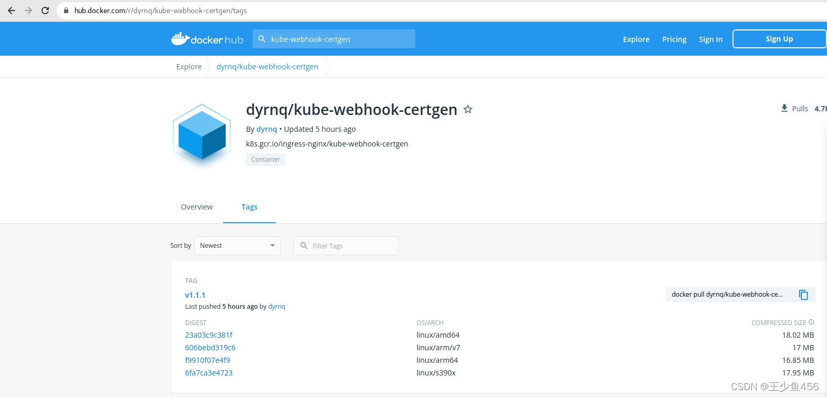Open digest 23a03c9c381f
The image size is (827, 397).
click(208, 335)
